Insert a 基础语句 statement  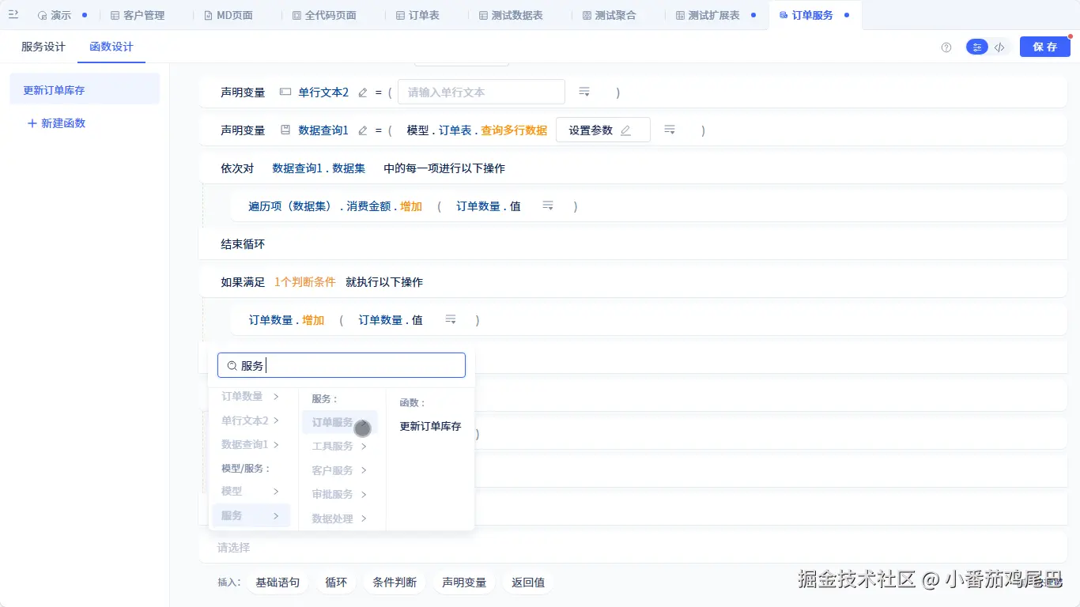point(278,582)
